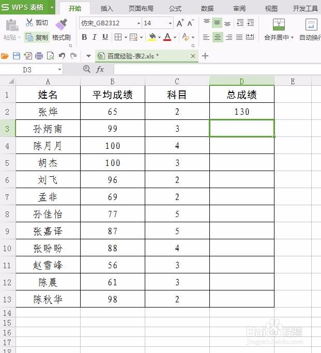Open the font size dropdown showing 14

click(170, 23)
